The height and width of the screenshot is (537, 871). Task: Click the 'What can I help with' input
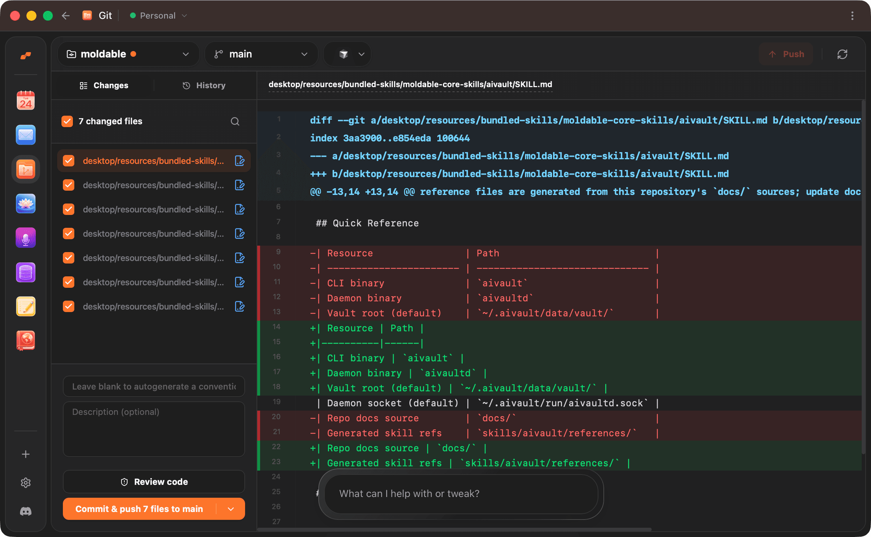click(x=461, y=494)
